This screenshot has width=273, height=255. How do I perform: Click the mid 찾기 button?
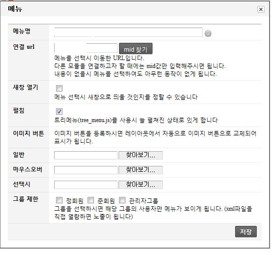(x=136, y=49)
